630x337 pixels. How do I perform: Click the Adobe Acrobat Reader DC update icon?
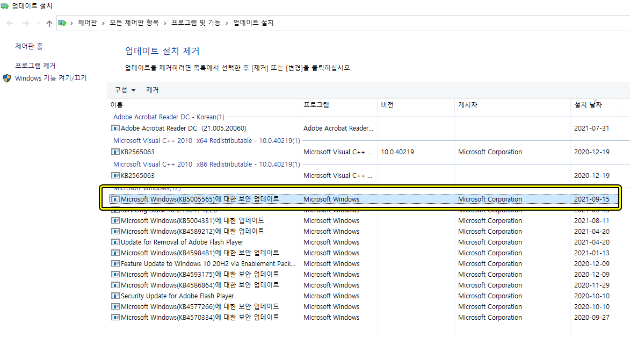[115, 128]
